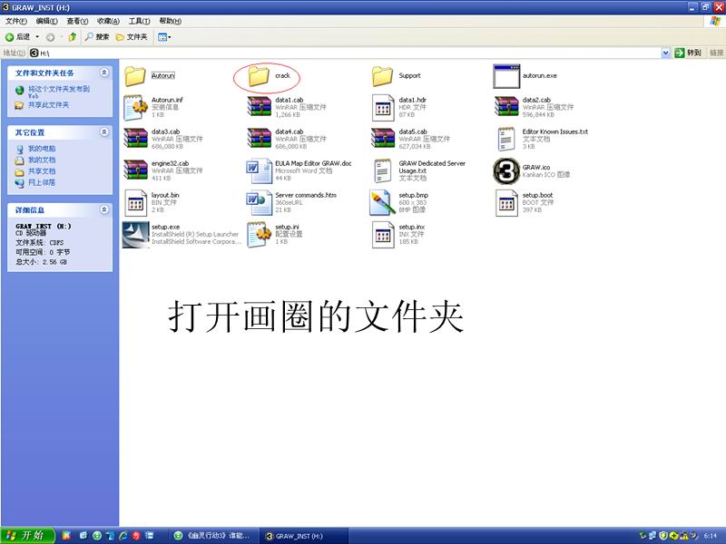
Task: Click the green up-folder arrow icon
Action: [73, 37]
